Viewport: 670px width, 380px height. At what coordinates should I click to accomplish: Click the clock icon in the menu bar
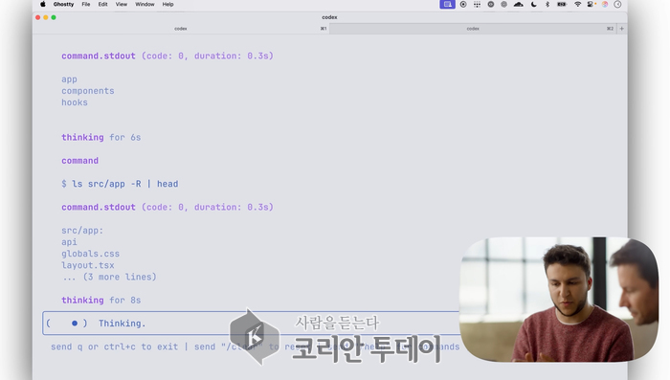tap(617, 4)
